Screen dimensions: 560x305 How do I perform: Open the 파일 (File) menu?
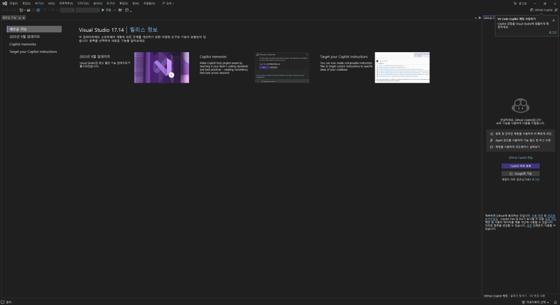(x=14, y=3)
